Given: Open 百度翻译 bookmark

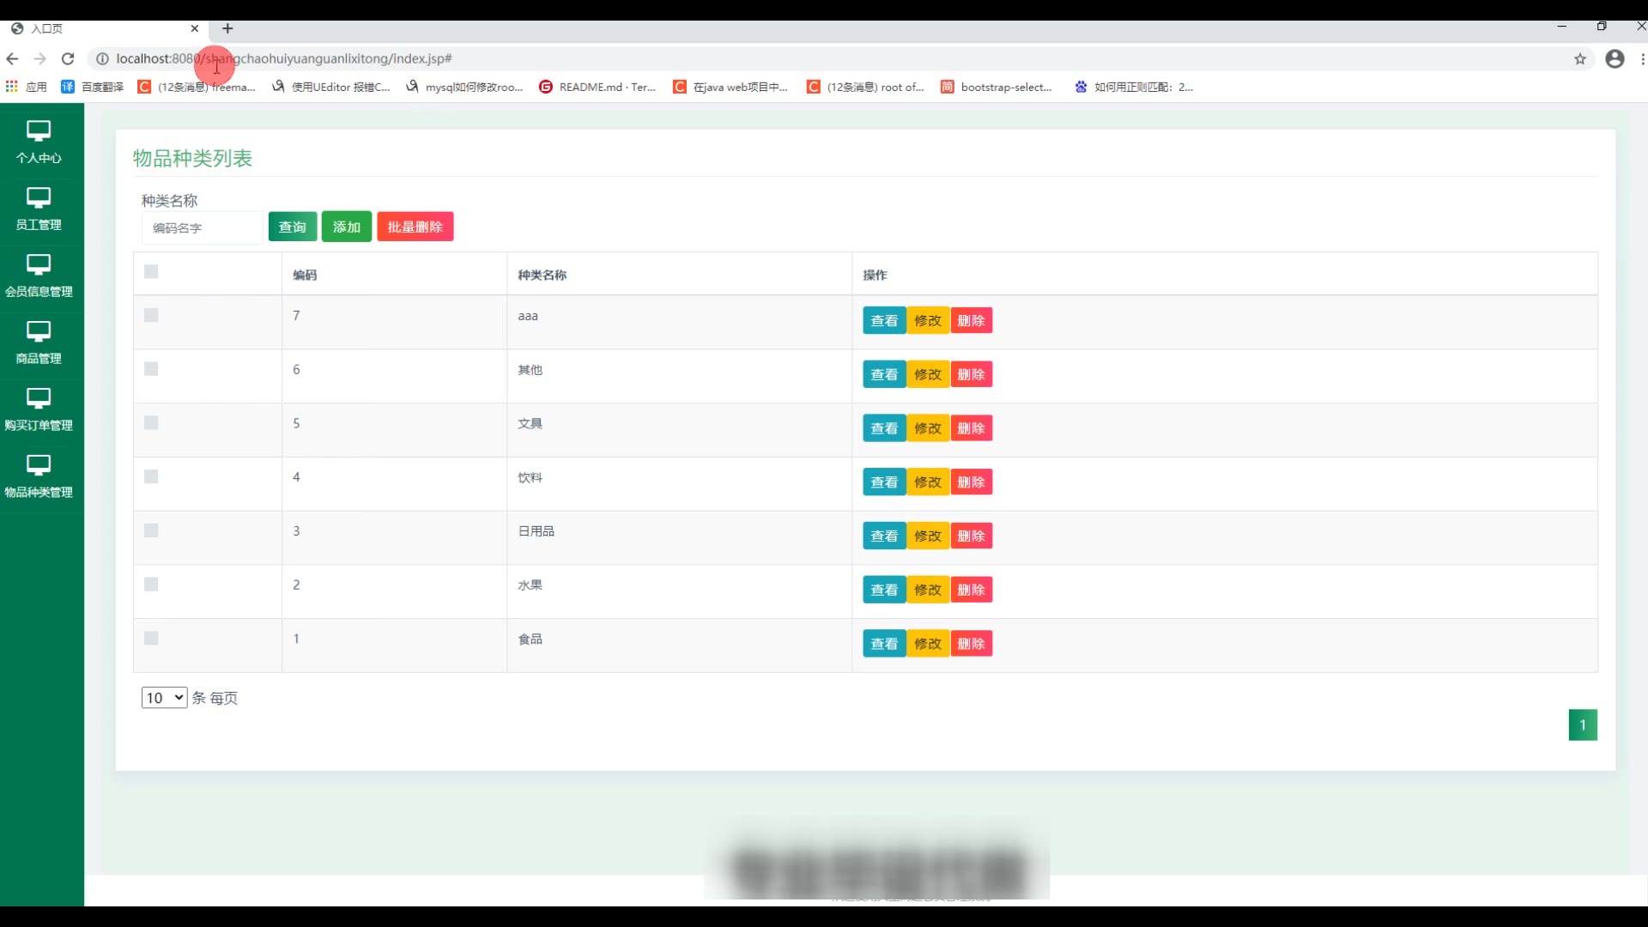Looking at the screenshot, I should coord(93,87).
